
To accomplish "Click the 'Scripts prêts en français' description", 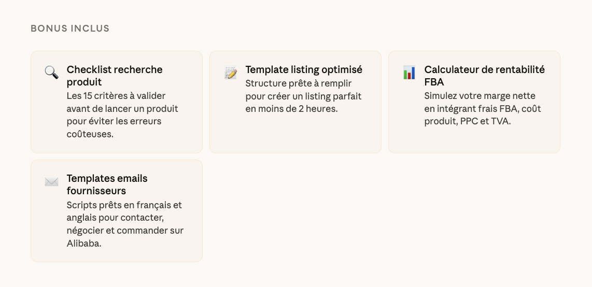I will [124, 205].
